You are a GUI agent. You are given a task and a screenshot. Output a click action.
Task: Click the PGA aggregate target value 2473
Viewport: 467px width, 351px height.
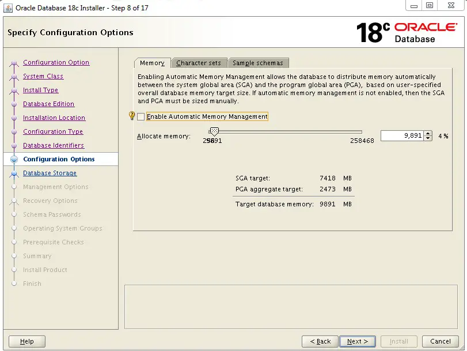click(x=327, y=190)
